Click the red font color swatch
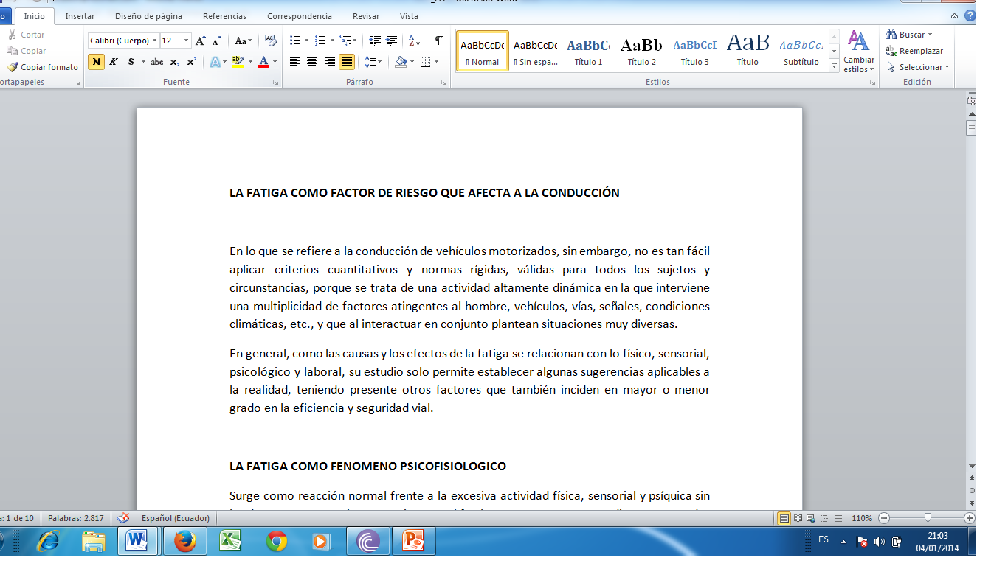Screen dimensions: 1008x566 pos(263,62)
